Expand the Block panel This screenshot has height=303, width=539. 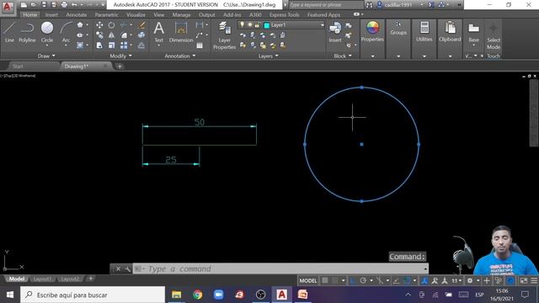click(343, 56)
